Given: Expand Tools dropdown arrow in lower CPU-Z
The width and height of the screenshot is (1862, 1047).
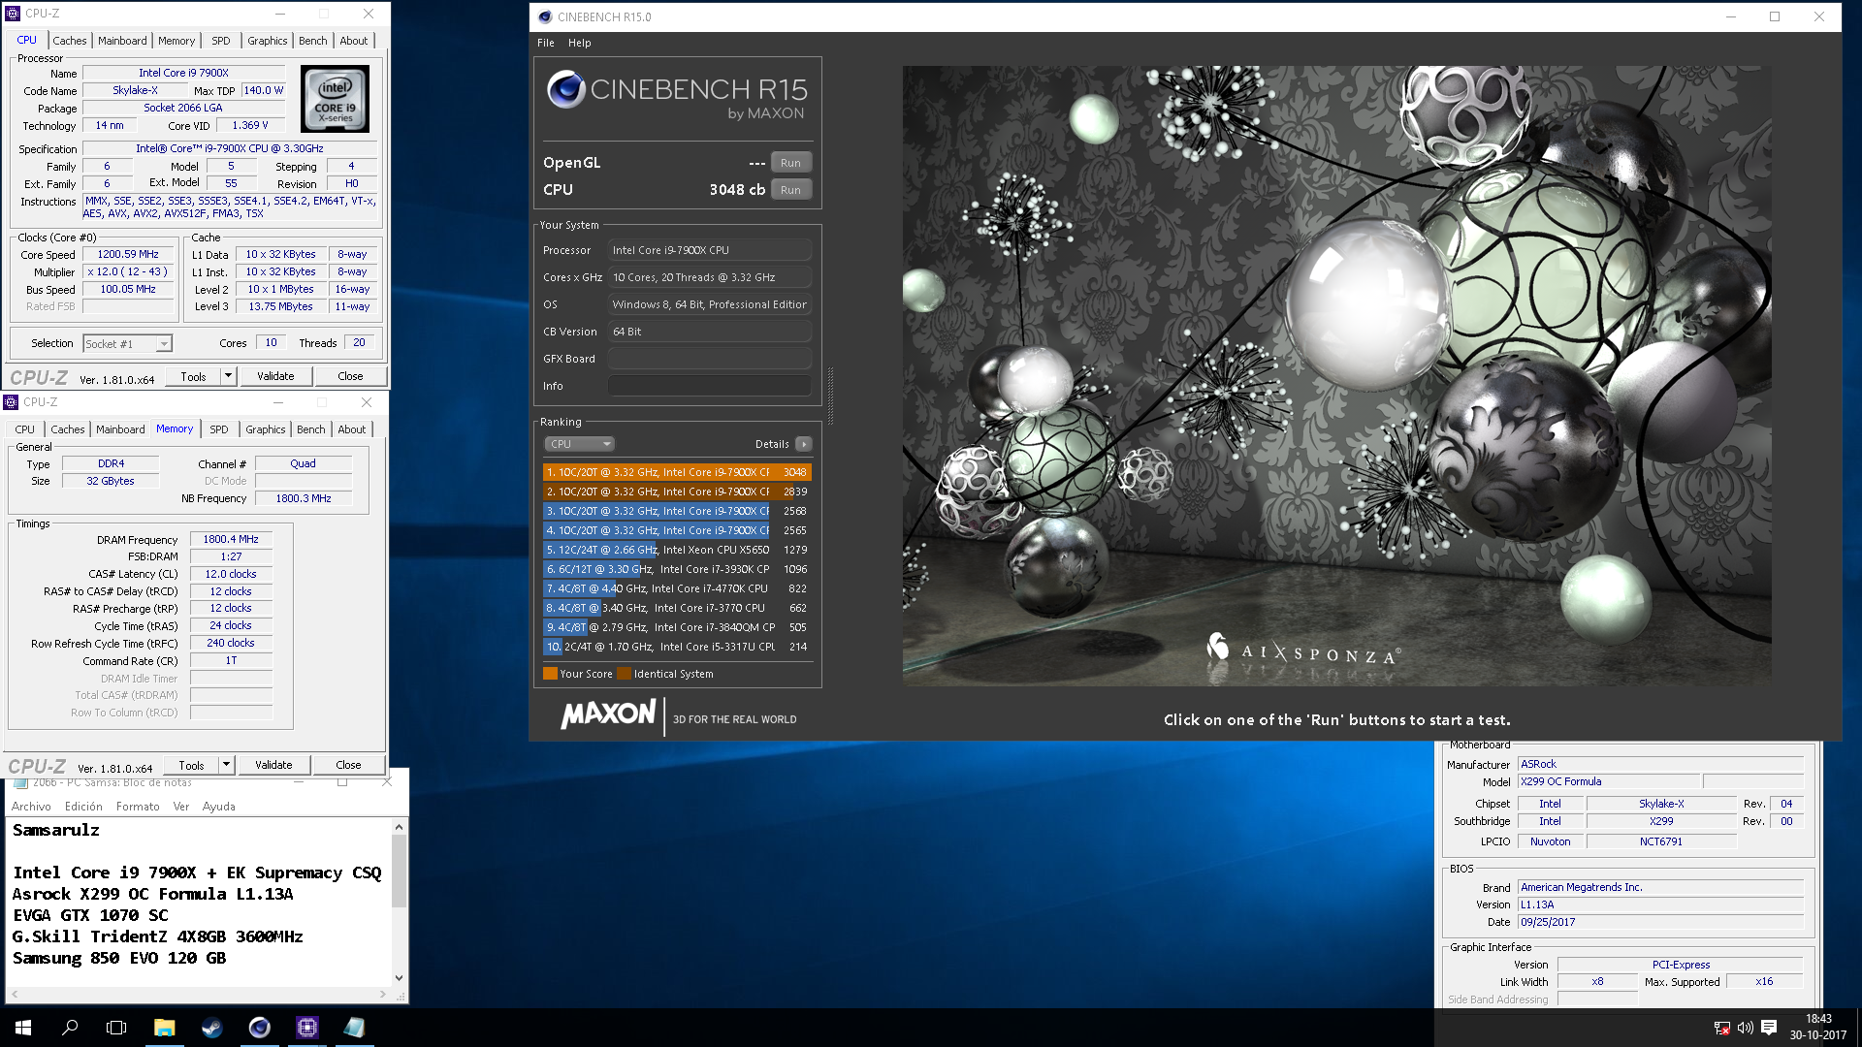Looking at the screenshot, I should point(227,765).
